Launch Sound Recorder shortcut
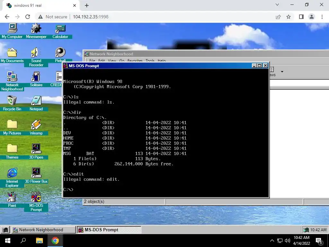 36,57
